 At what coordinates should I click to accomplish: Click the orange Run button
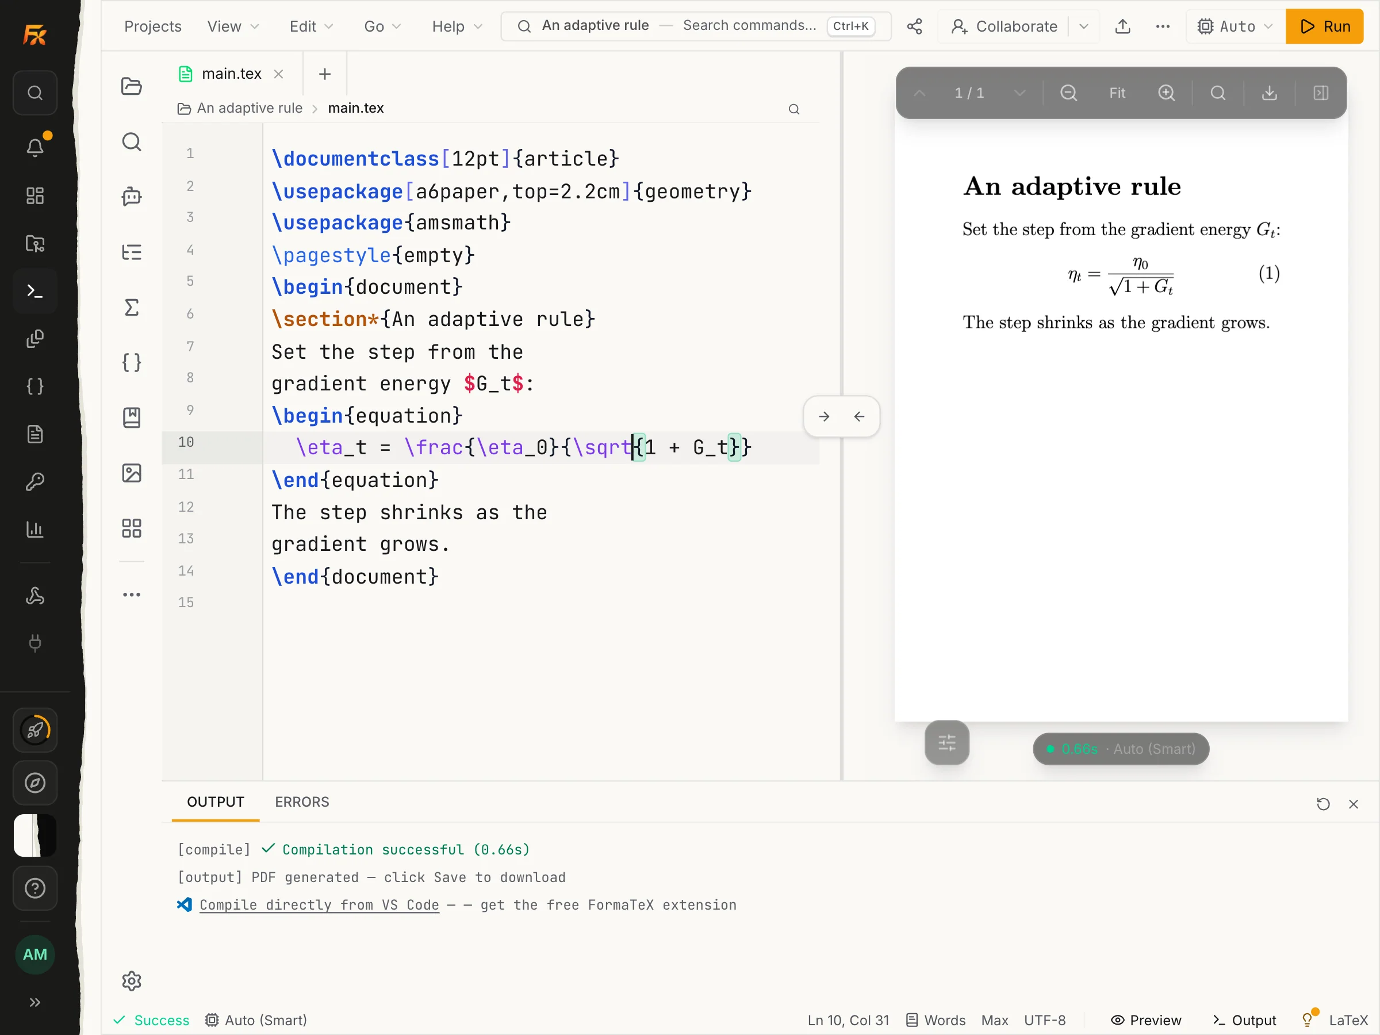click(x=1324, y=26)
